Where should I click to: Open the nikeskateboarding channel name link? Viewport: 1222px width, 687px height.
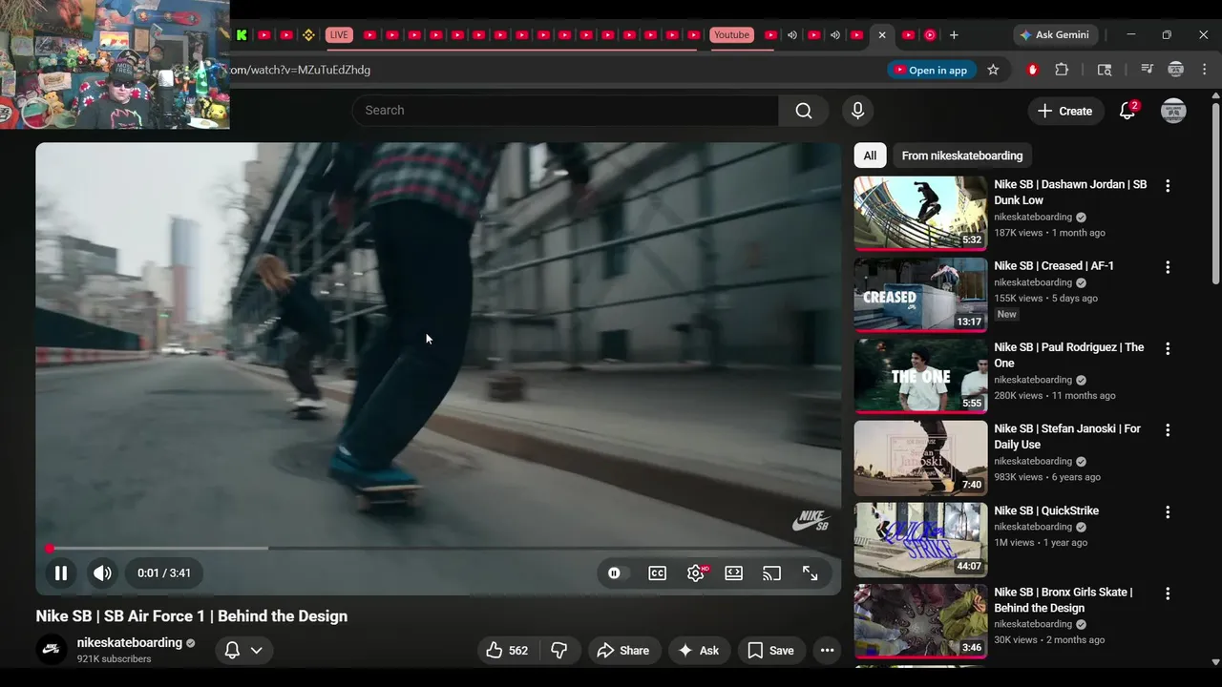coord(130,643)
